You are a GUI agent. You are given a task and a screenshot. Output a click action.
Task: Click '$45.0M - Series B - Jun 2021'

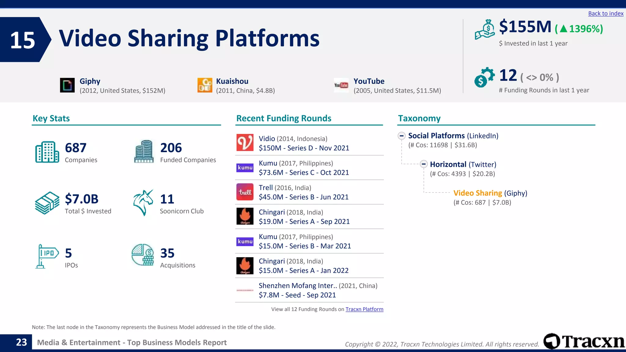click(304, 197)
